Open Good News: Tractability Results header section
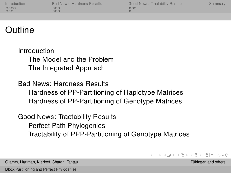This screenshot has height=173, width=231. point(155,4)
